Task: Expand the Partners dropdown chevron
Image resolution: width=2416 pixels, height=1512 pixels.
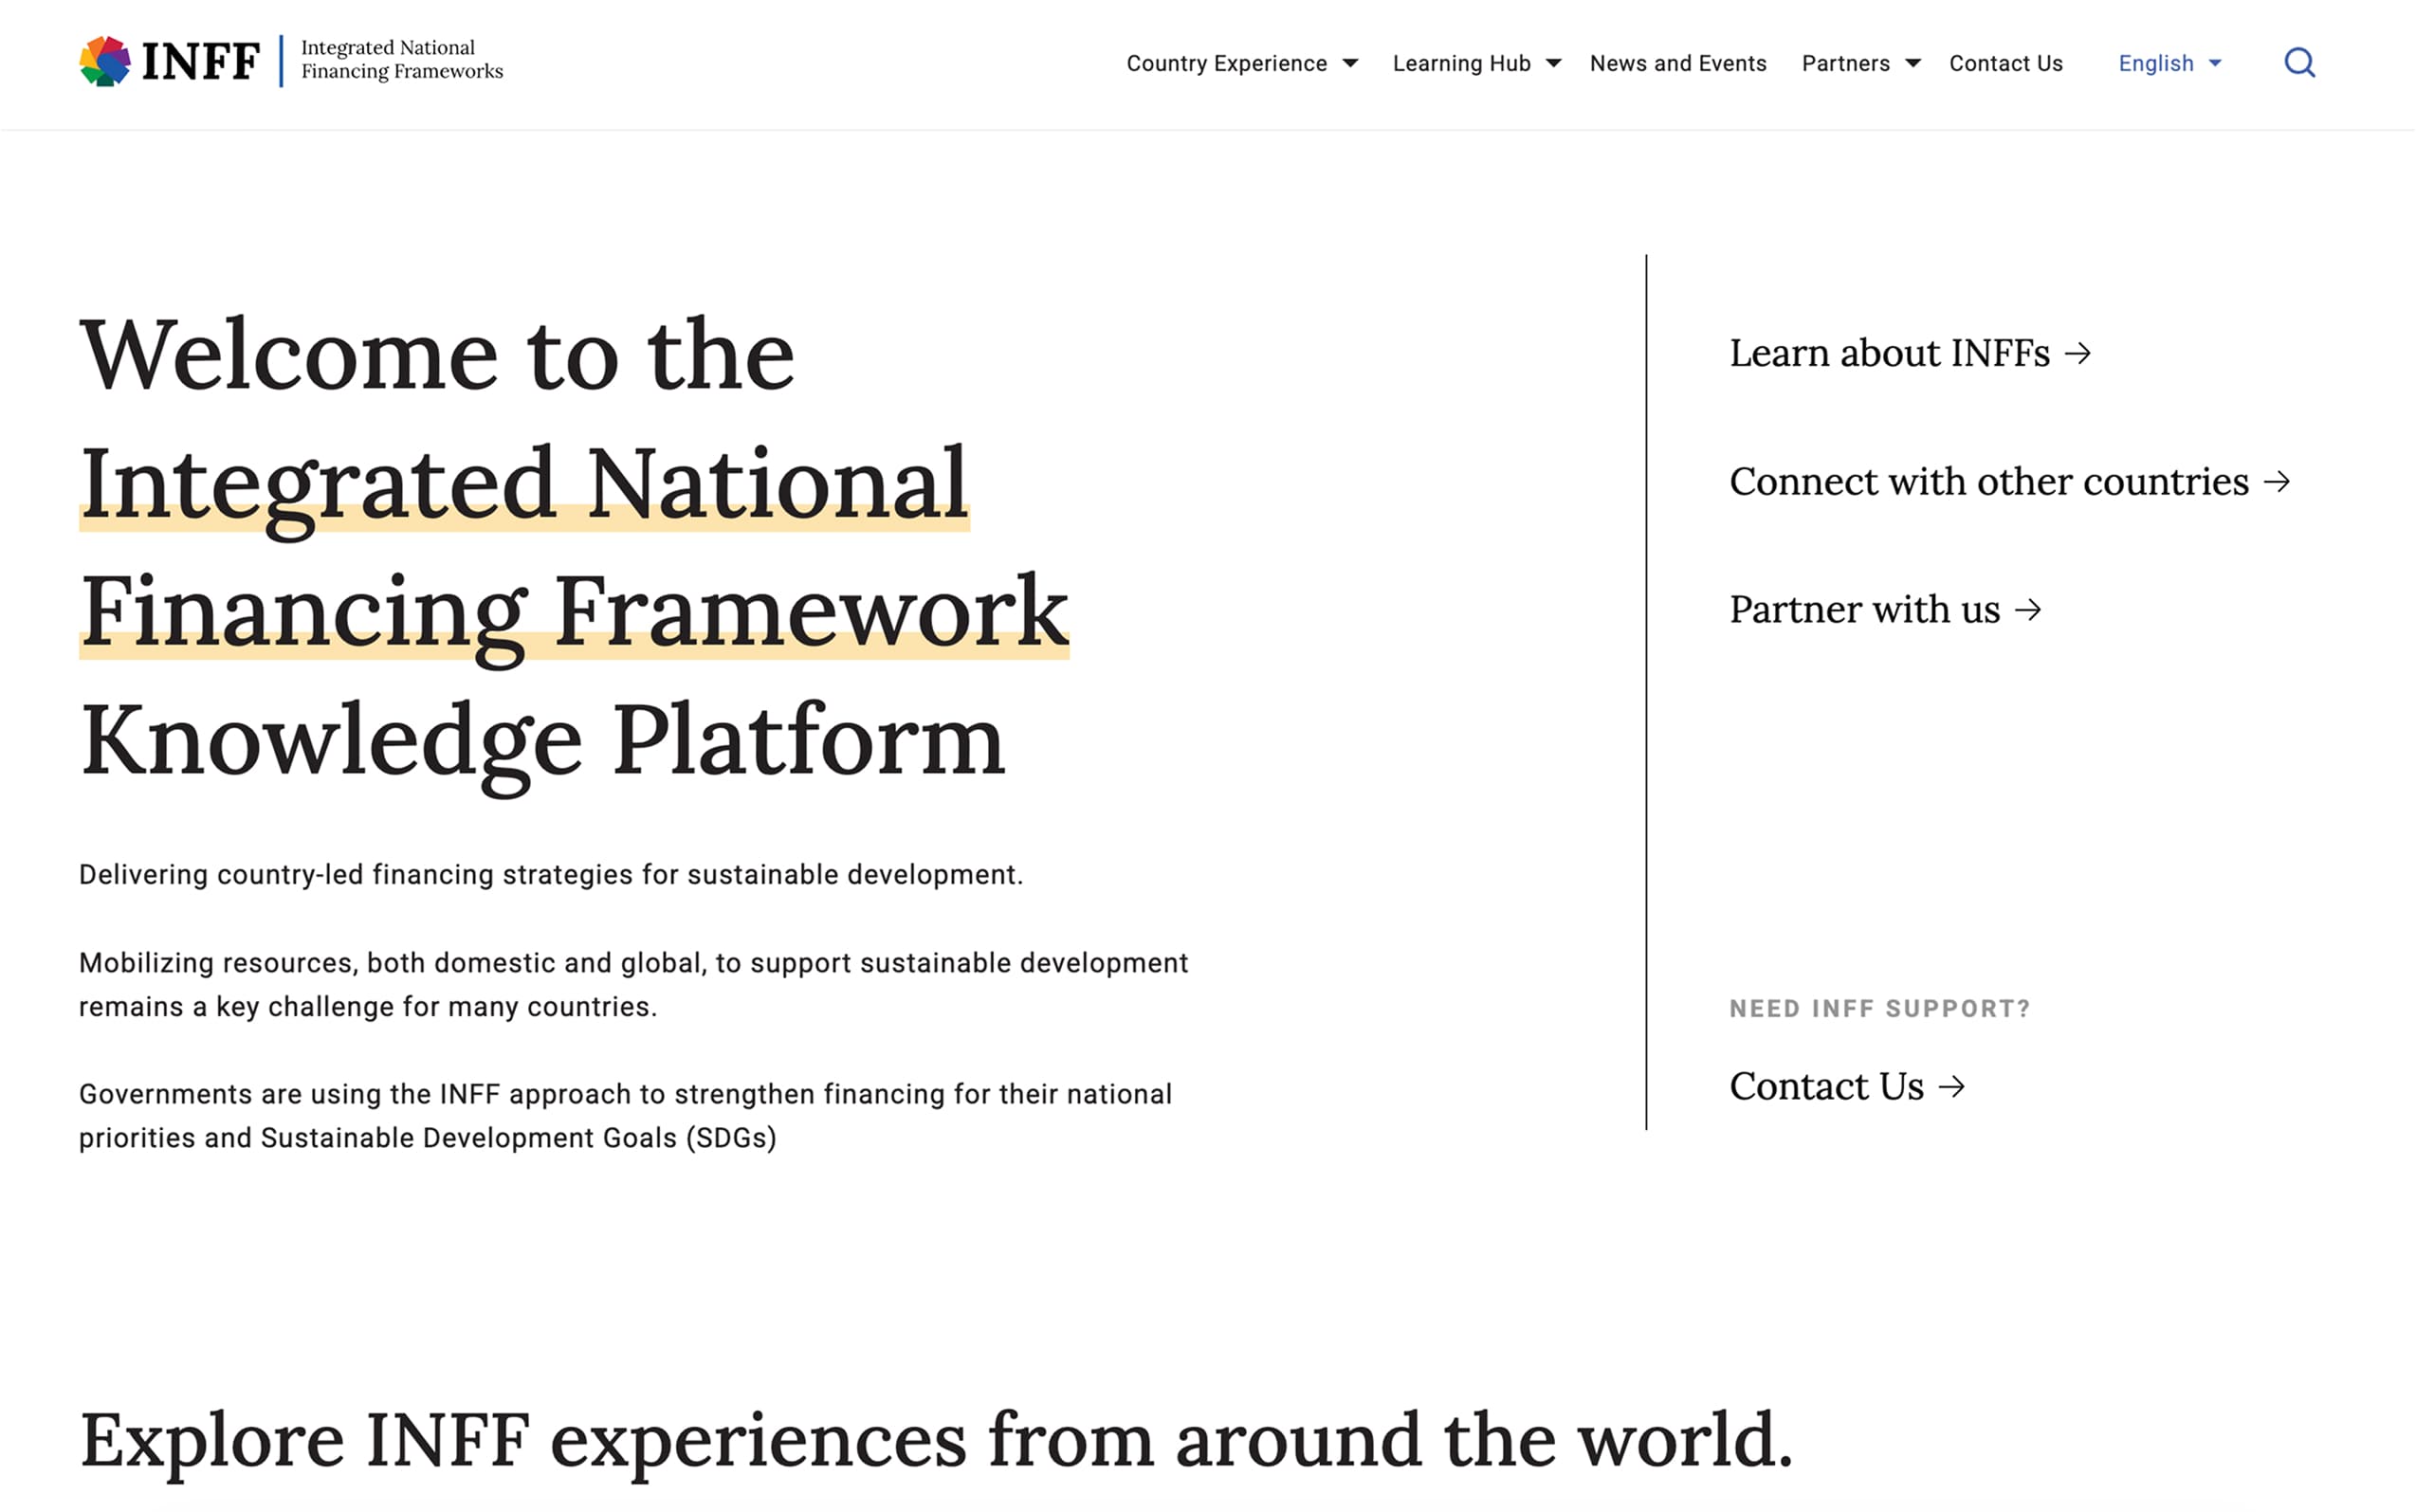Action: tap(1912, 63)
